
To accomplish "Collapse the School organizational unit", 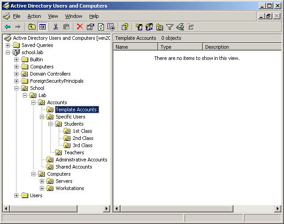I will (x=16, y=88).
